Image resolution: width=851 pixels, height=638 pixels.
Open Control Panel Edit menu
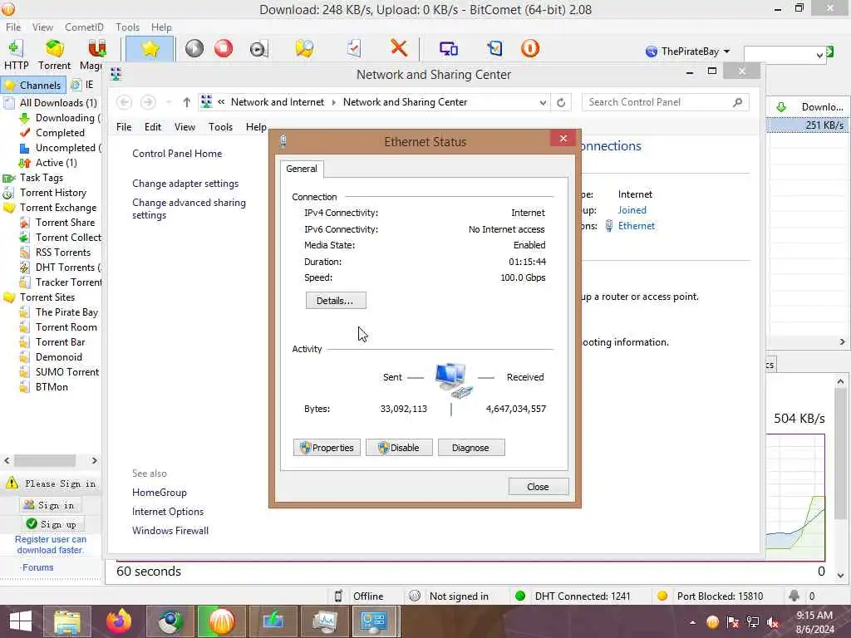point(153,127)
